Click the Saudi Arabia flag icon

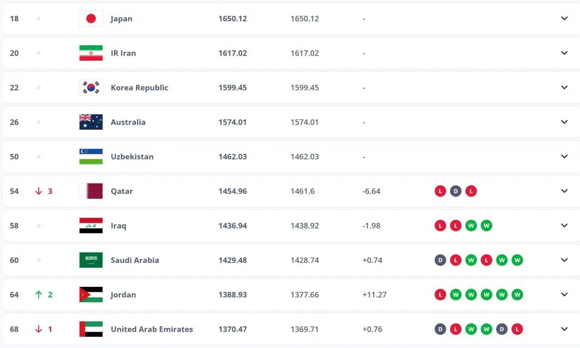91,260
